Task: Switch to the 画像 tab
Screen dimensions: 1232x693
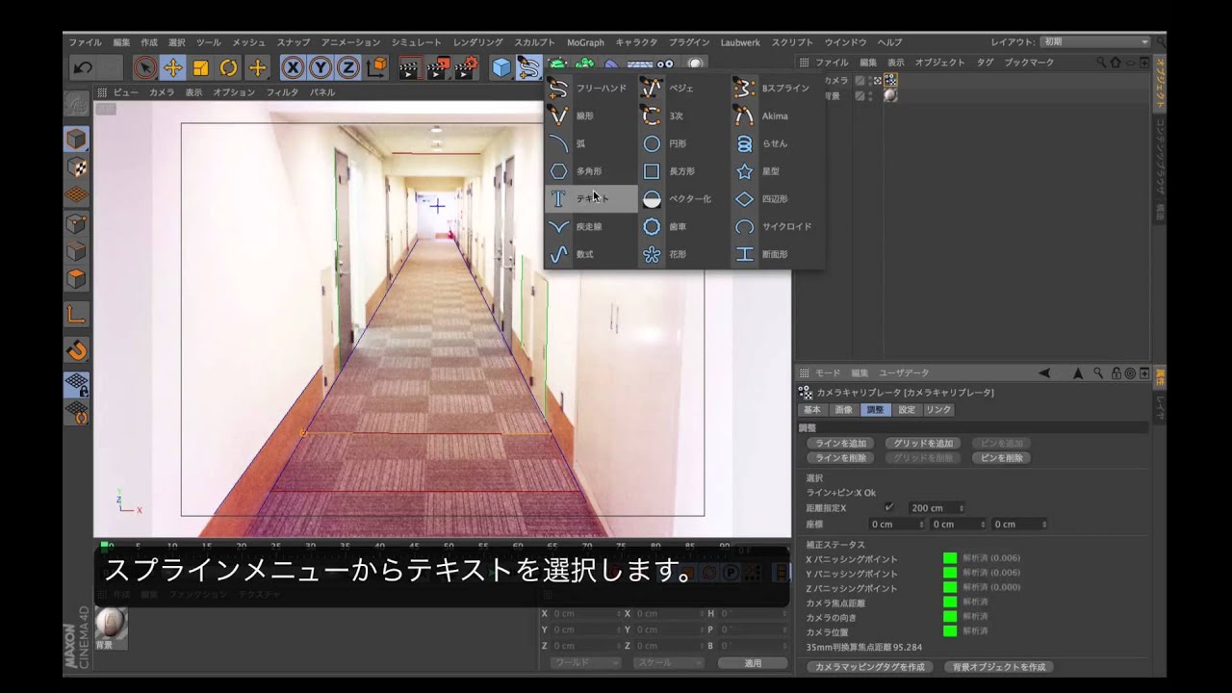Action: [843, 410]
